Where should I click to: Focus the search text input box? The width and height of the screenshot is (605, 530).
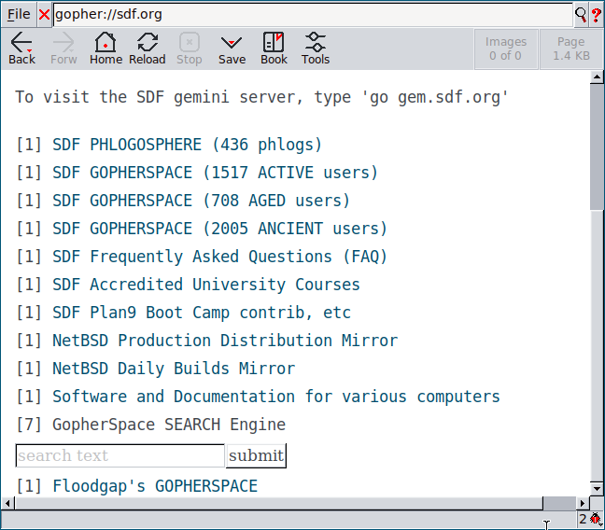coord(120,455)
